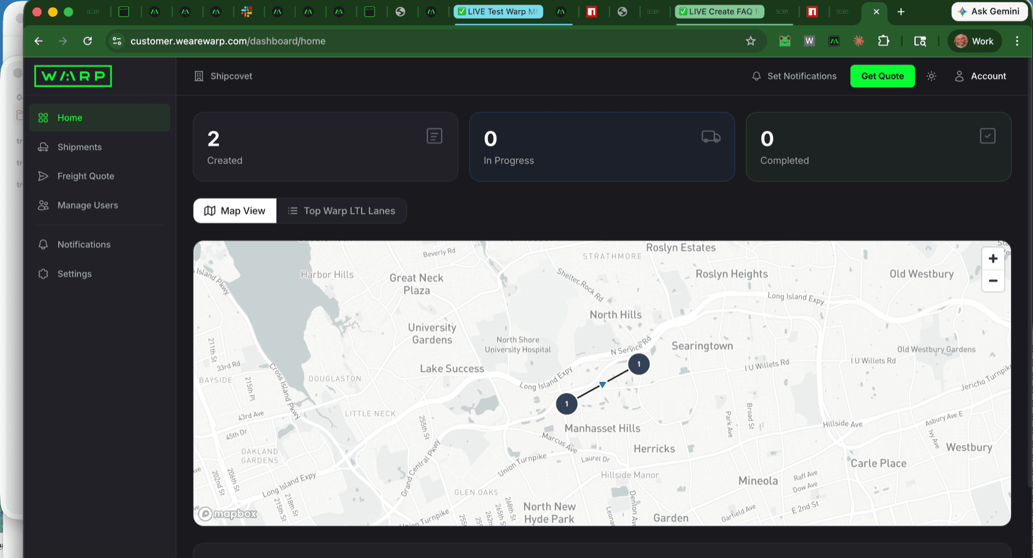This screenshot has height=558, width=1033.
Task: Click the W extension icon
Action: (x=810, y=41)
